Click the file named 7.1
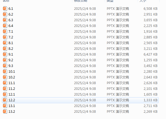This screenshot has width=166, height=119. pyautogui.click(x=11, y=32)
